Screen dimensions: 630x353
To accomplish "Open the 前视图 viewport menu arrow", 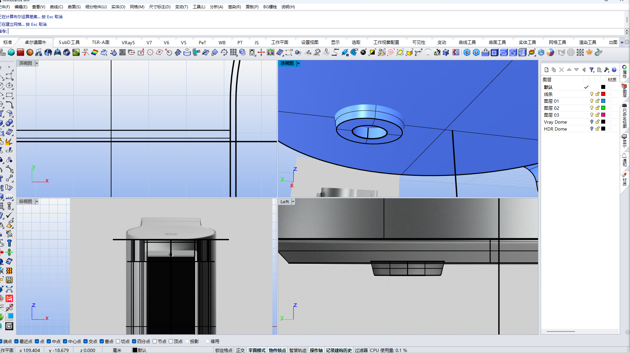I will (x=37, y=202).
